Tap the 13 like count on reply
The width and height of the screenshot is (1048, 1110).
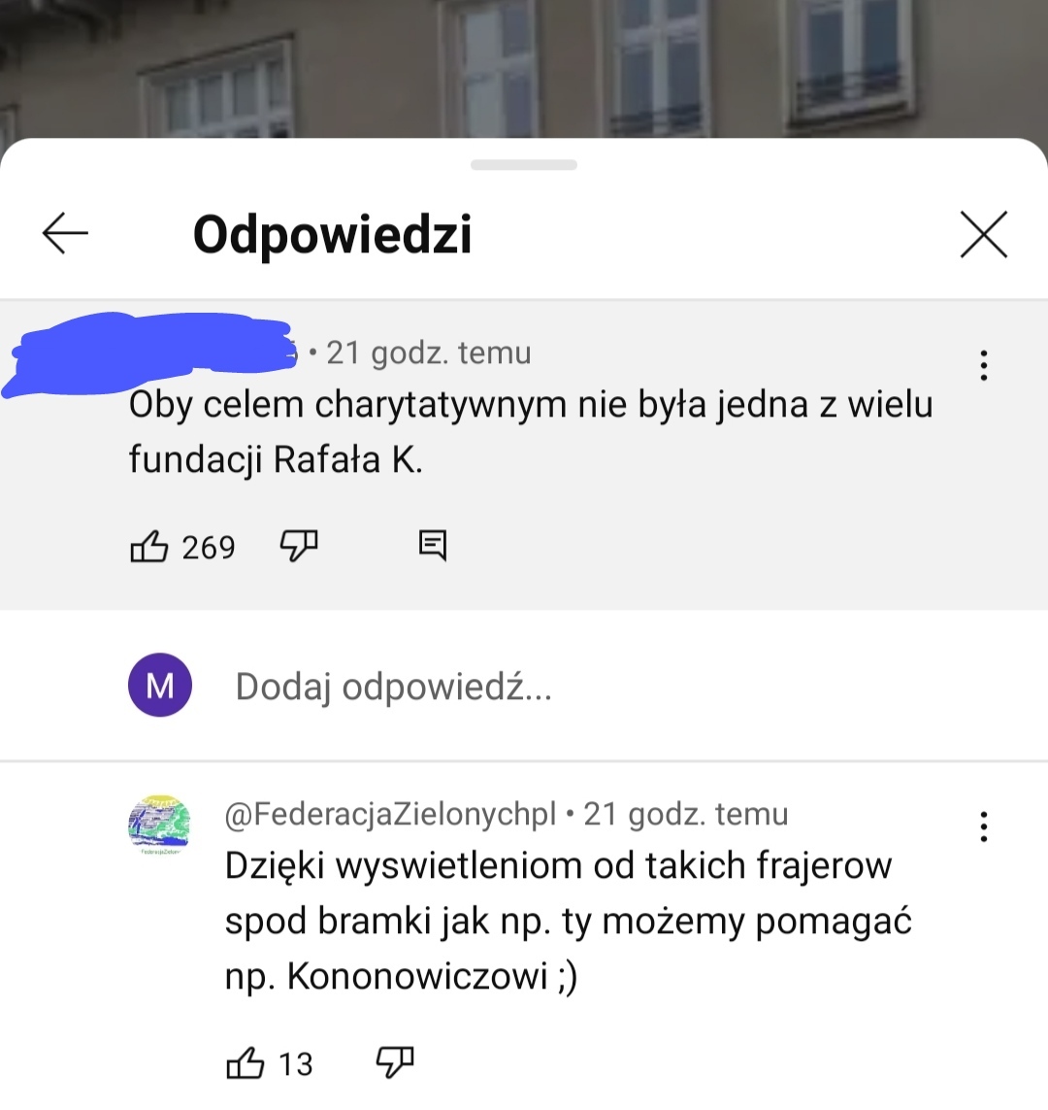click(x=296, y=1064)
